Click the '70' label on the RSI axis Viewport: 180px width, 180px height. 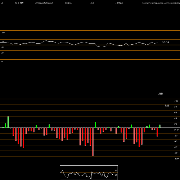click(3, 41)
